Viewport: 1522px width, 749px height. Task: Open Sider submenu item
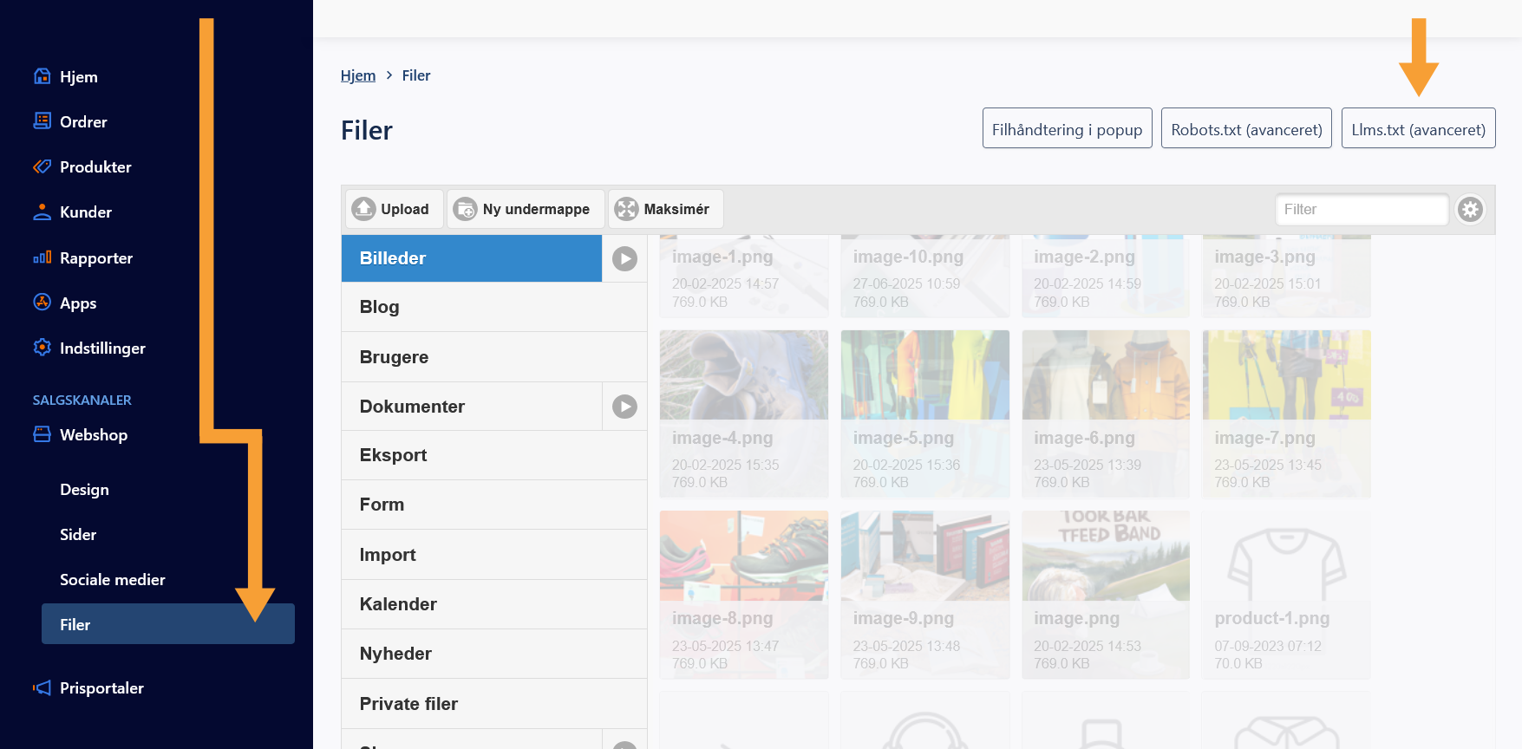click(x=78, y=534)
